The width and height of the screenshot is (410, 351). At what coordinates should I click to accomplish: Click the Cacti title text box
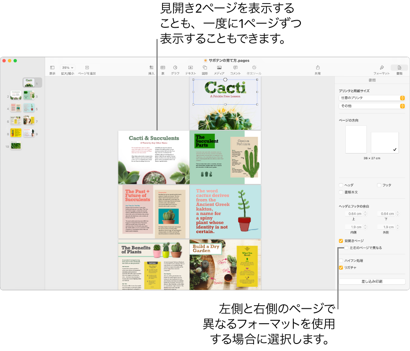pyautogui.click(x=225, y=92)
